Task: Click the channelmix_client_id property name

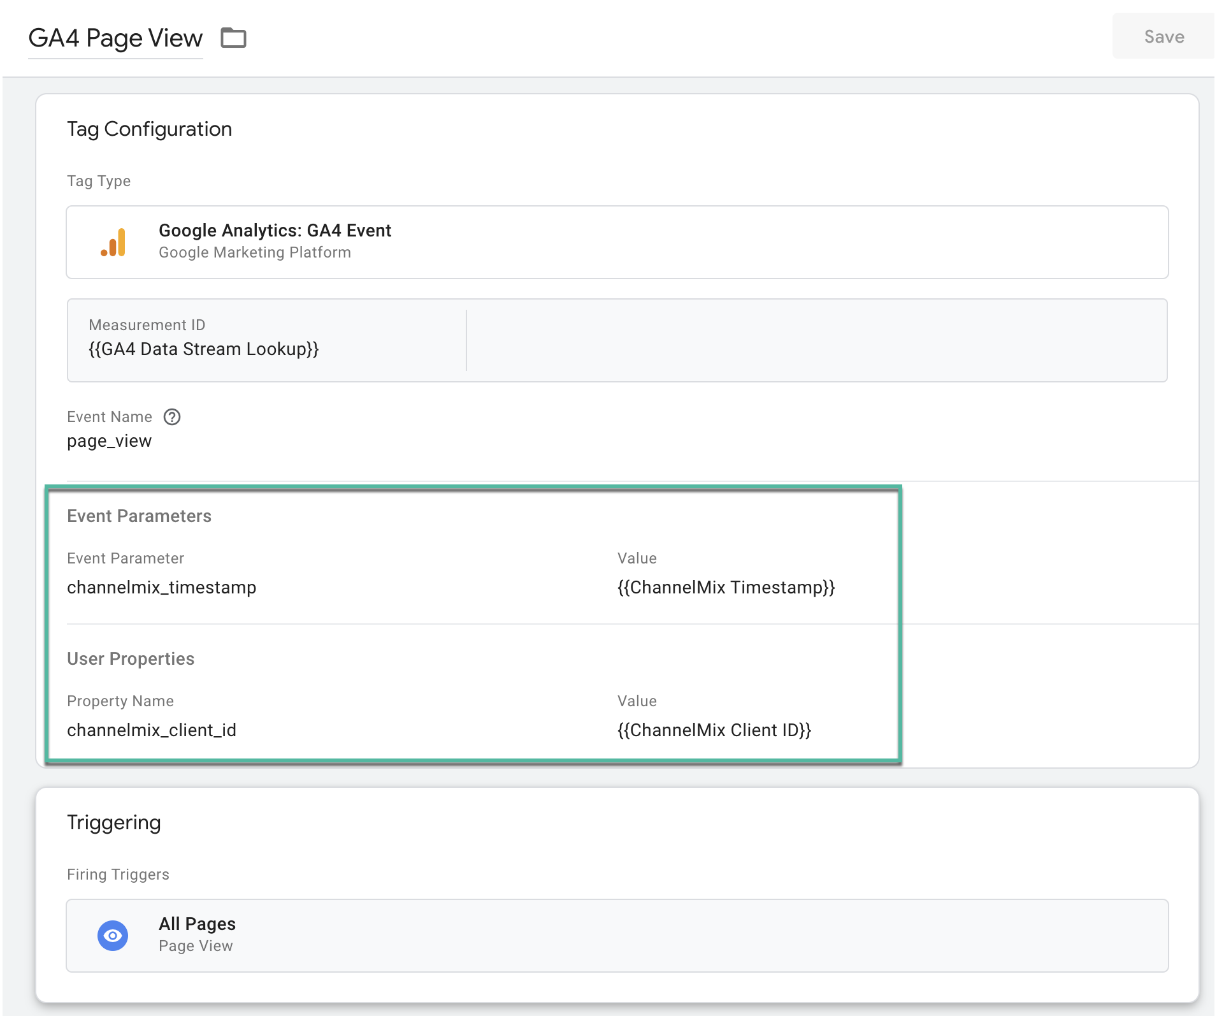Action: (x=152, y=730)
